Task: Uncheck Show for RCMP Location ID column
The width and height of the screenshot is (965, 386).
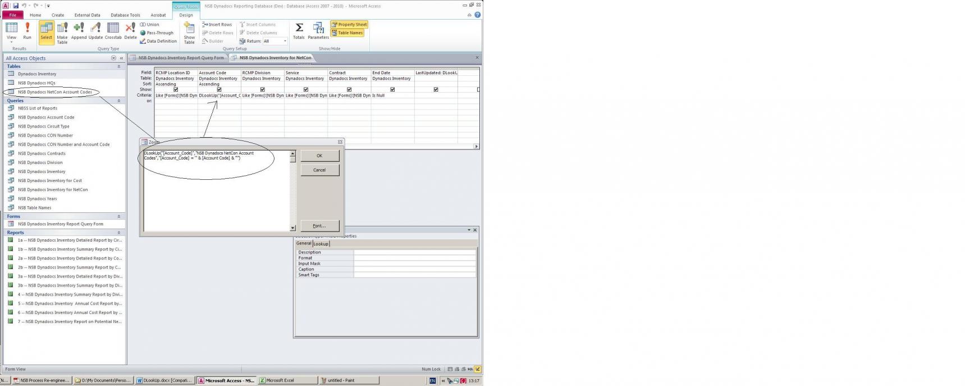Action: point(176,89)
